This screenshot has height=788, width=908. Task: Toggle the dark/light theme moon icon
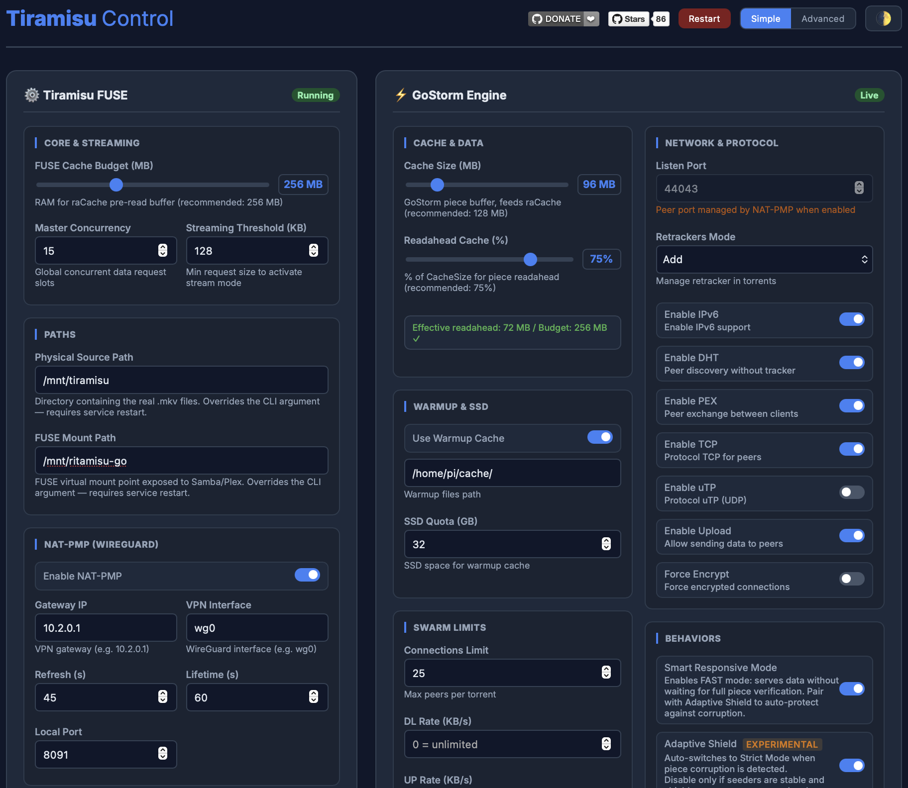(883, 19)
